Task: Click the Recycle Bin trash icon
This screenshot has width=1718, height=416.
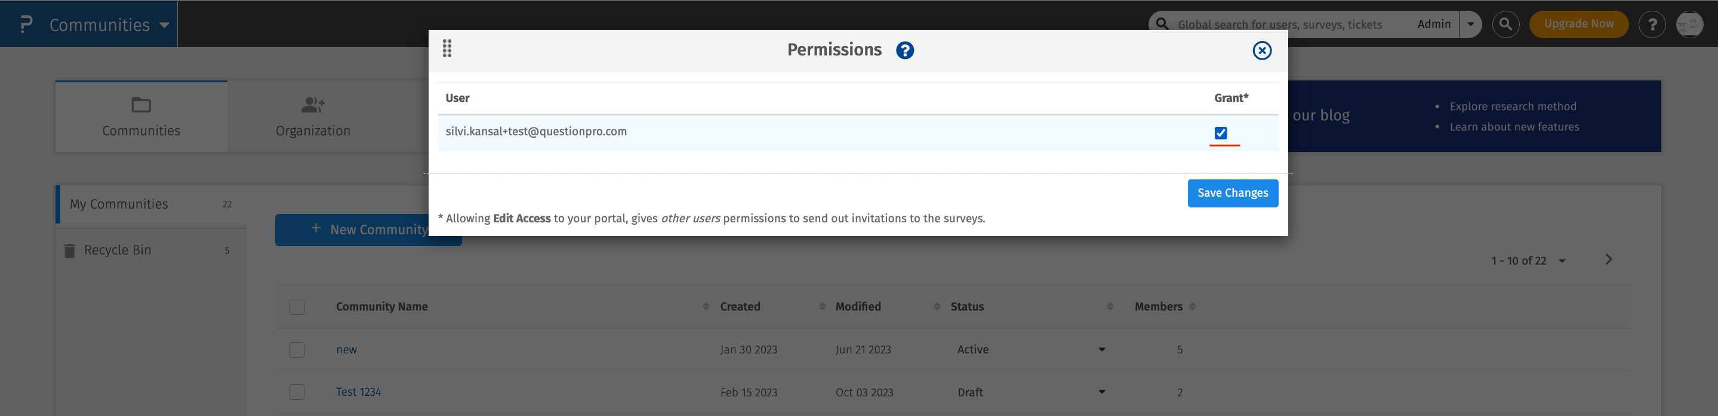Action: pos(69,251)
